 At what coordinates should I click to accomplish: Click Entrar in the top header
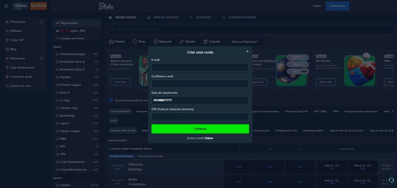pos(317,6)
